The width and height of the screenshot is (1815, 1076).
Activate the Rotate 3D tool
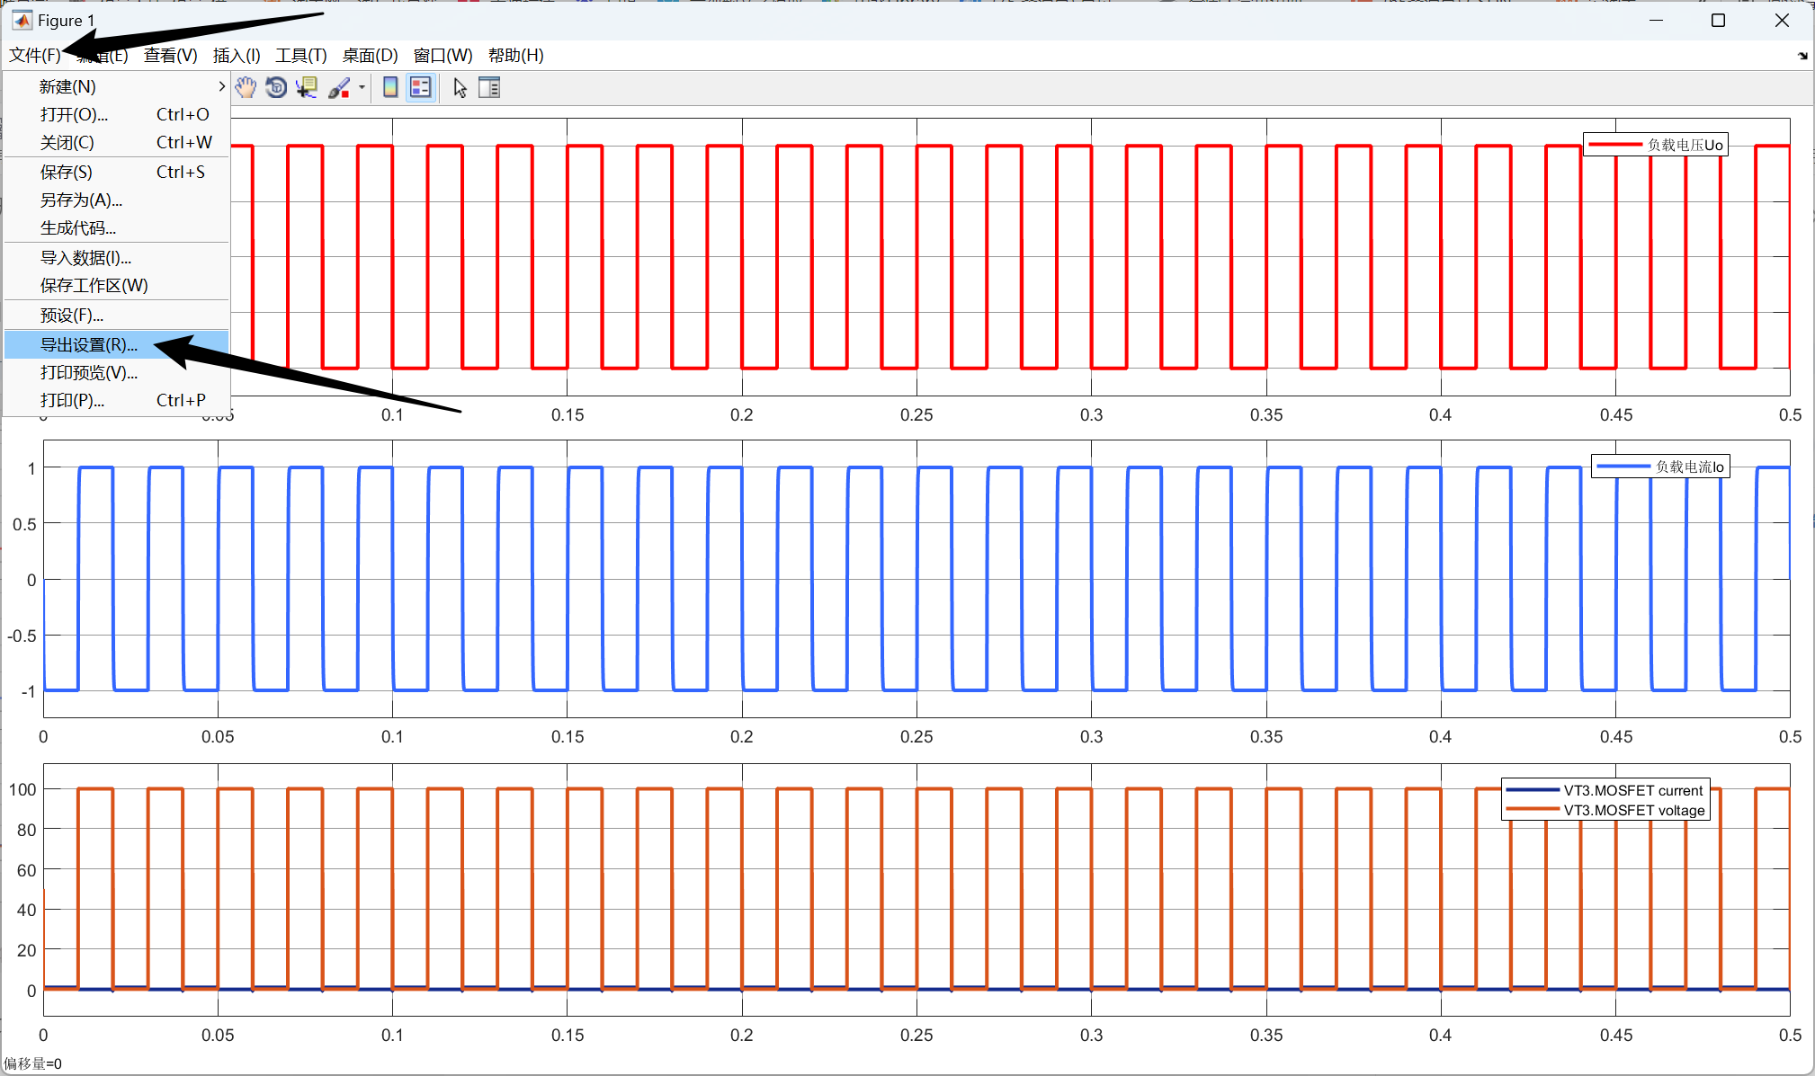(x=276, y=87)
